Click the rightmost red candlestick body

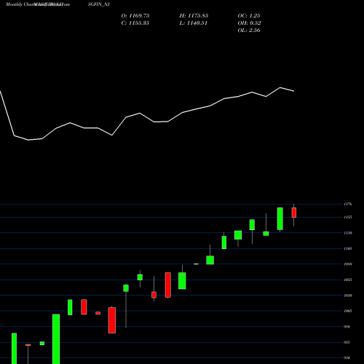[x=294, y=213]
